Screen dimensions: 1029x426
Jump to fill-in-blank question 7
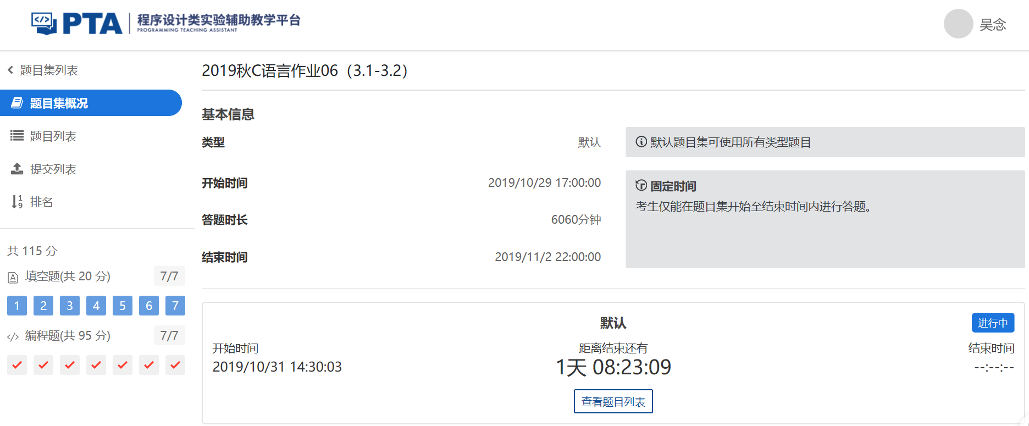(x=175, y=306)
